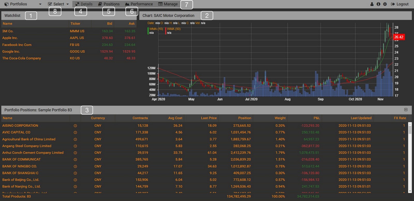This screenshot has width=414, height=201.
Task: Show info for Anhui Conch Cement row
Action: [75, 153]
